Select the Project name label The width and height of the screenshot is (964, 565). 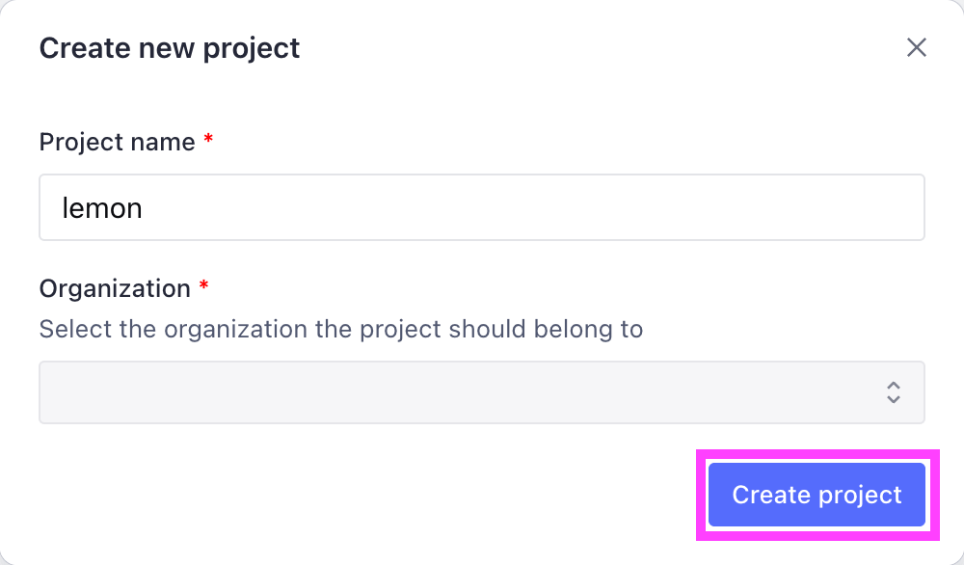pyautogui.click(x=118, y=142)
